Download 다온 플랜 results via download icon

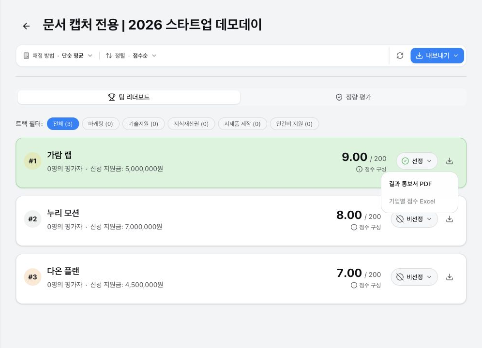450,277
